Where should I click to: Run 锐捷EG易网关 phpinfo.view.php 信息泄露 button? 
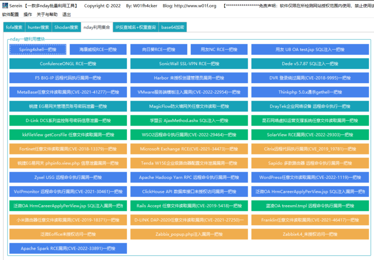(x=68, y=163)
